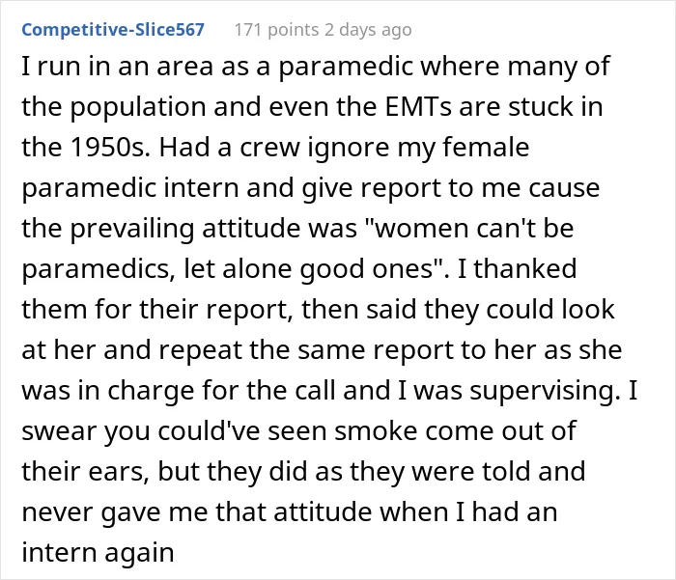Open the Competitive-Slice567 user profile
This screenshot has height=580, width=676.
click(113, 30)
